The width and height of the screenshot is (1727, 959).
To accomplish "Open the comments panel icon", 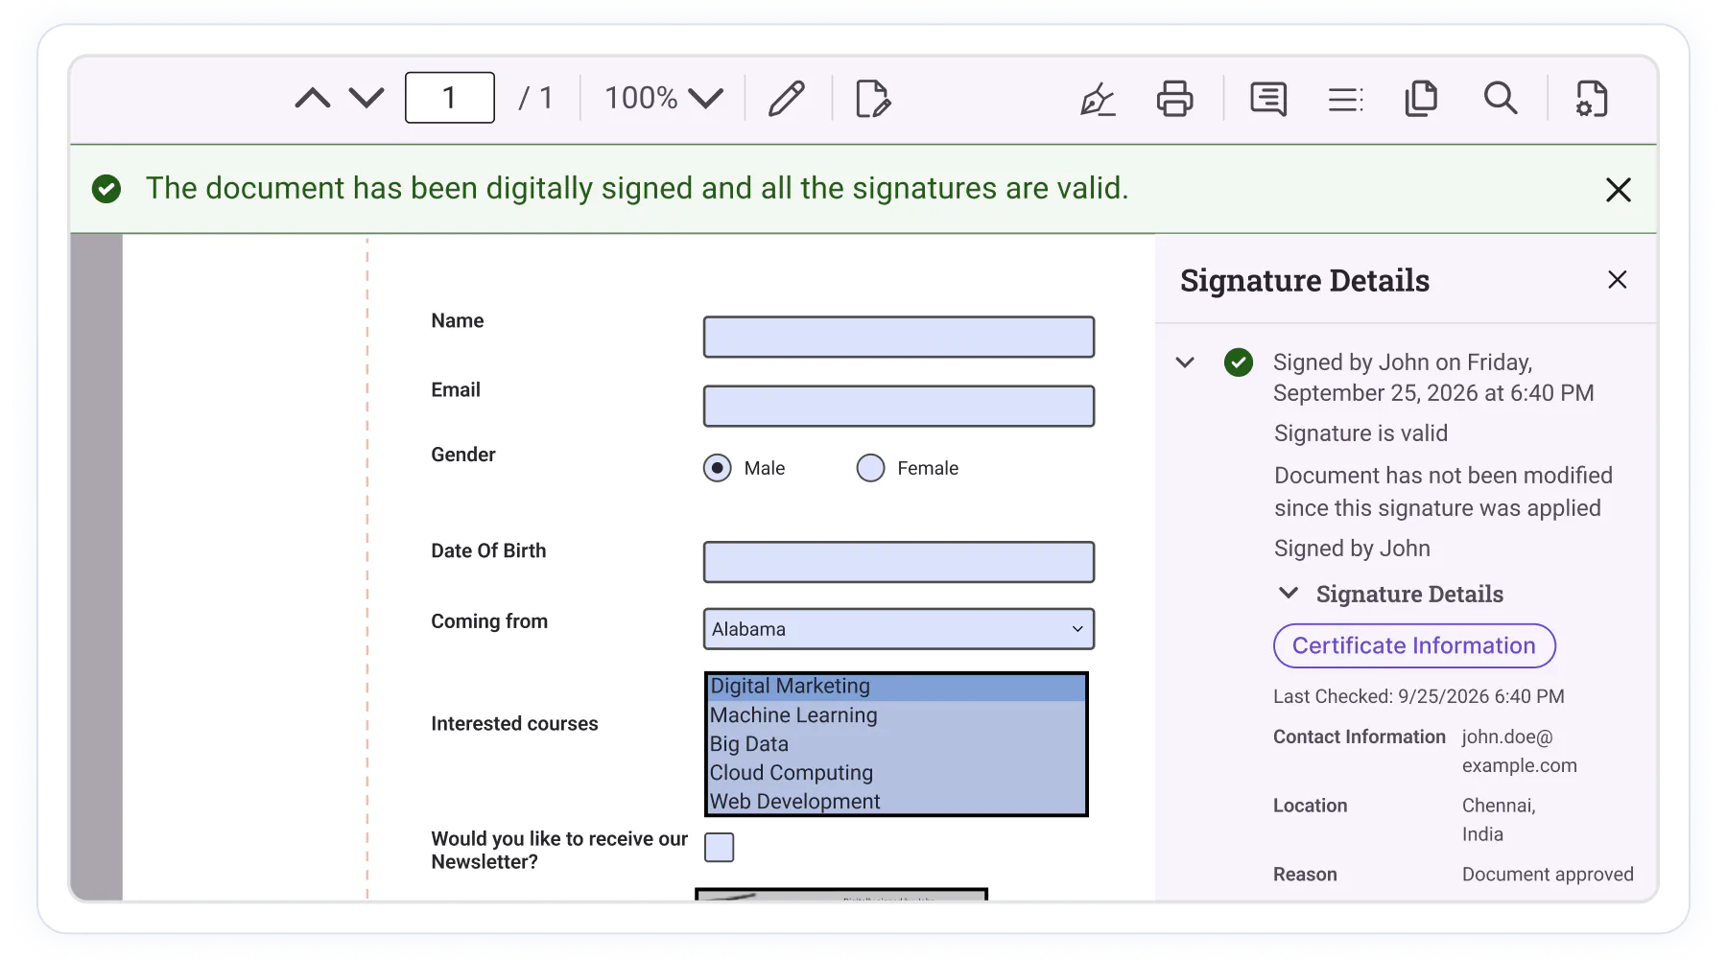I will [1268, 98].
